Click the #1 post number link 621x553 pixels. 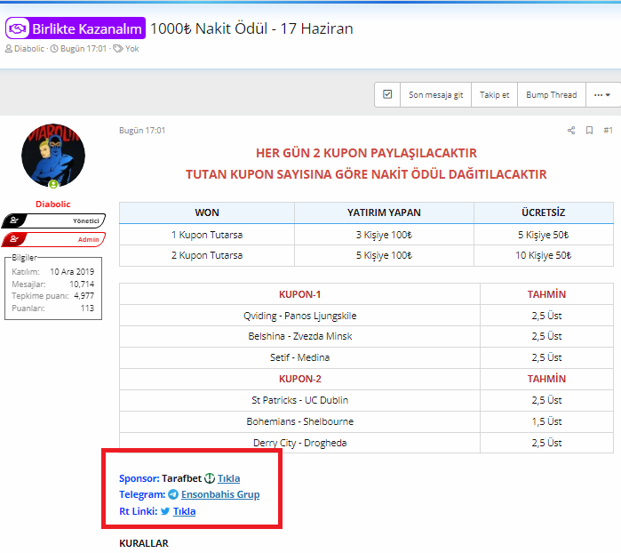click(608, 131)
